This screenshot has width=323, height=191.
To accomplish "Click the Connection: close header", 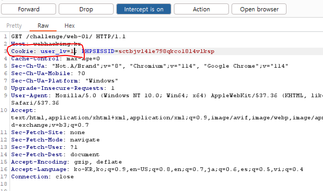I will point(43,177).
